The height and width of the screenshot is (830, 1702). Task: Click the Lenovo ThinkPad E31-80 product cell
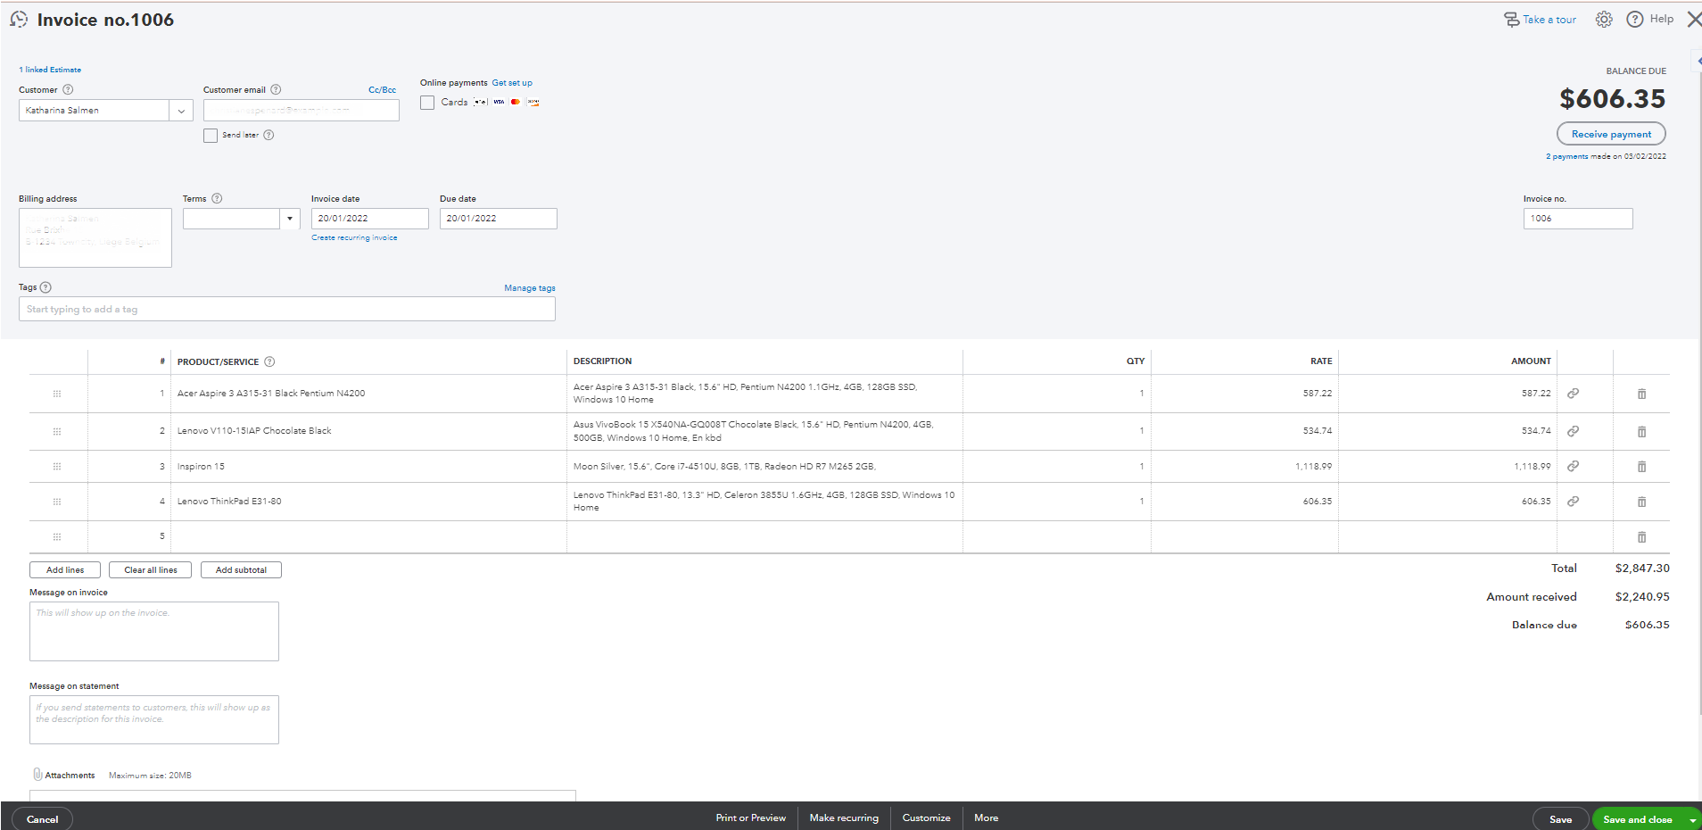click(x=368, y=502)
